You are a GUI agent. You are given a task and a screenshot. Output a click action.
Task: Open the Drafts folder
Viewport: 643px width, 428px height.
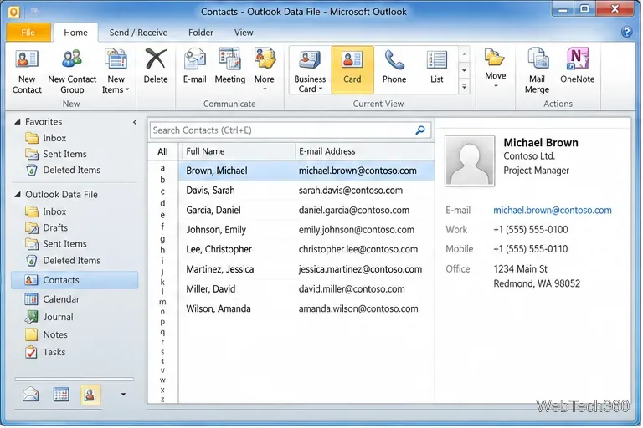point(46,227)
